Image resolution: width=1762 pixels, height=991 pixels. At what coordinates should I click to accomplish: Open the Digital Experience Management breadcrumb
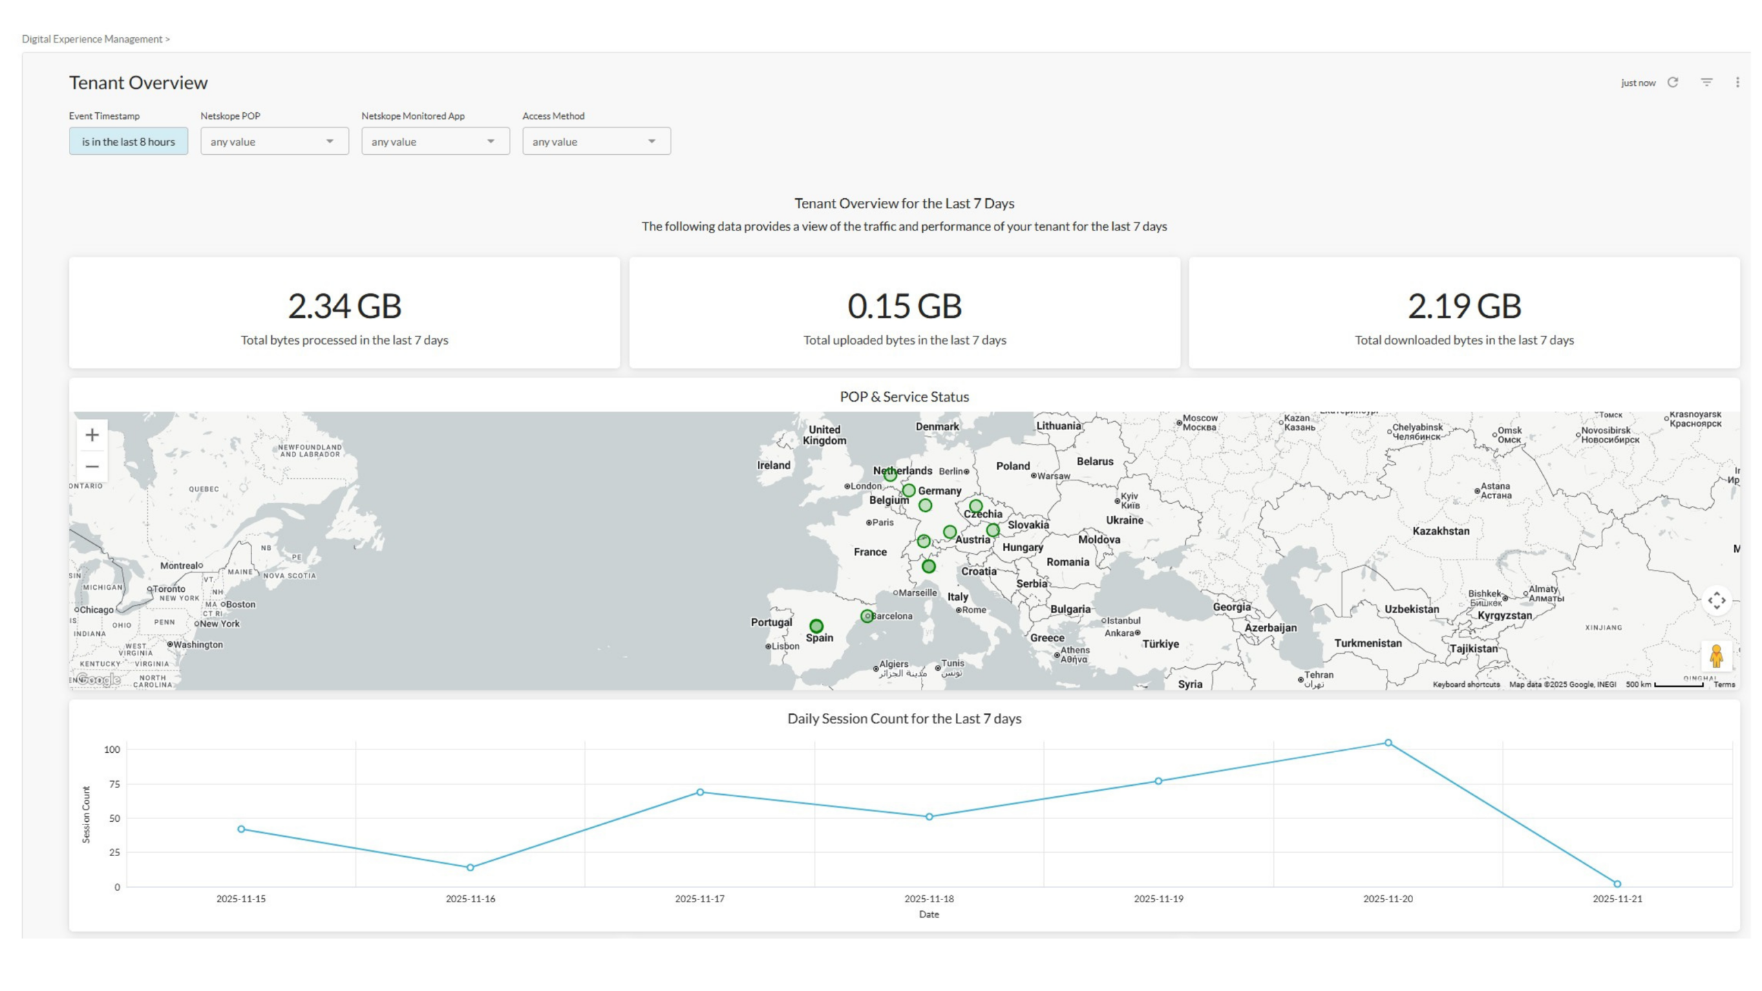point(92,39)
